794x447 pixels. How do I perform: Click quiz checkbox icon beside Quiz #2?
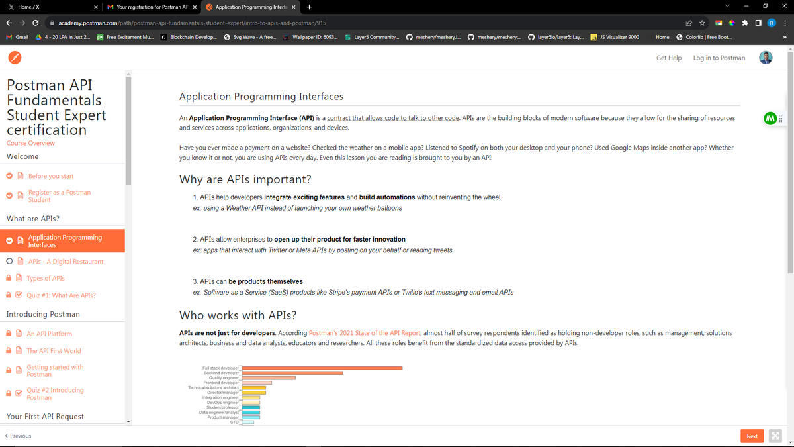click(20, 393)
